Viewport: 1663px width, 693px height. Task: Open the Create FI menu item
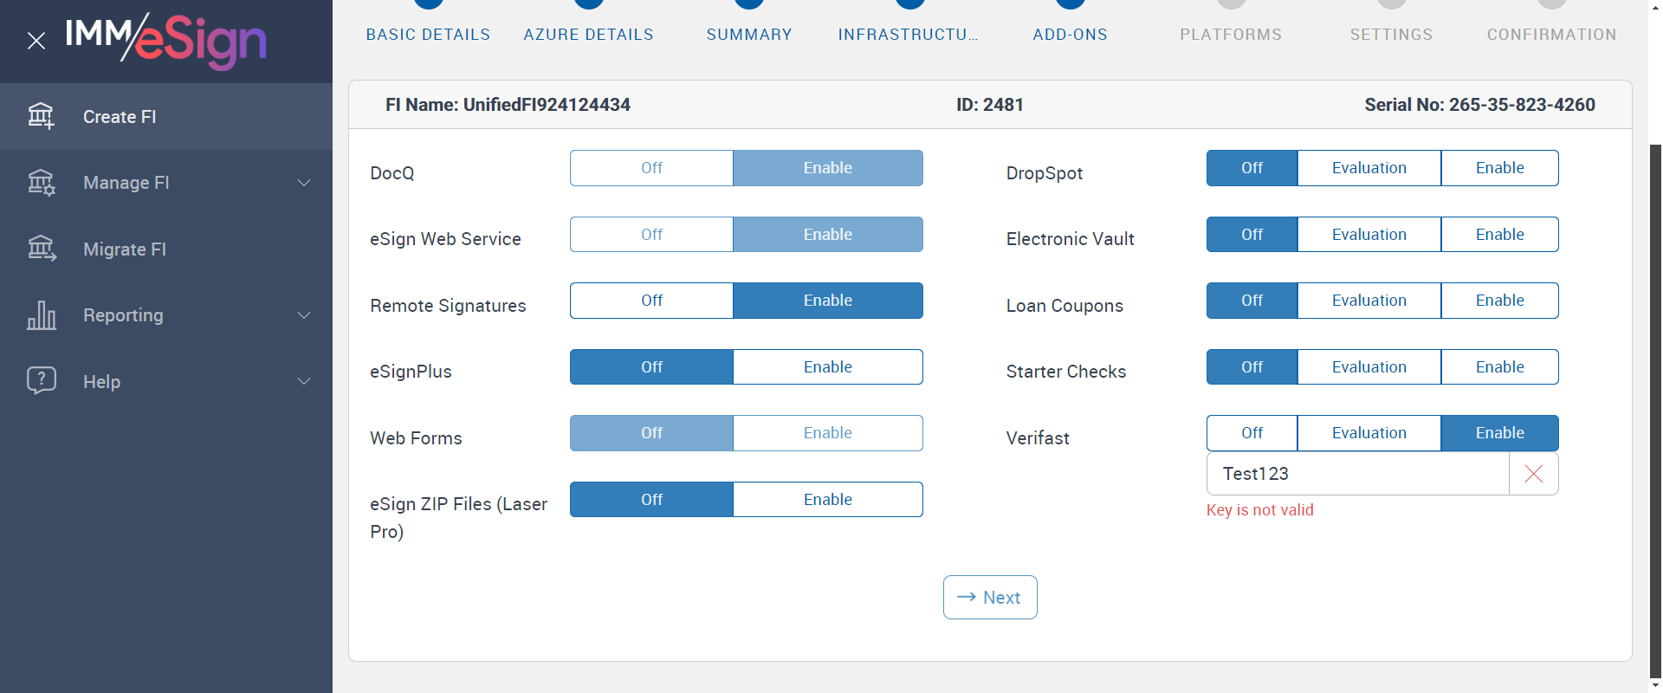point(166,117)
